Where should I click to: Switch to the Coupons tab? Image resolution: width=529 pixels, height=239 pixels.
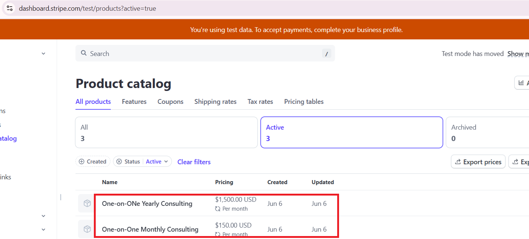[x=170, y=102]
